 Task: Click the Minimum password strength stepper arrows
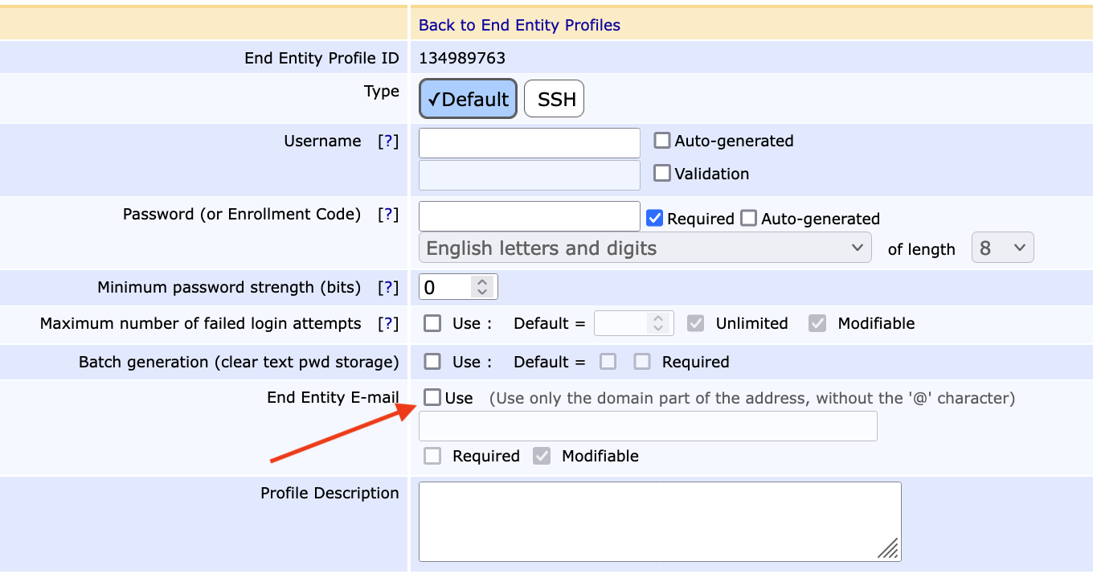click(482, 287)
